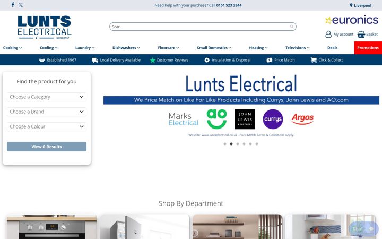Select the third carousel slide dot
382x239 pixels.
tap(238, 144)
